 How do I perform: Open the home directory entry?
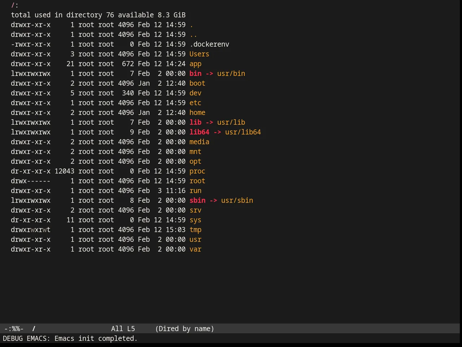click(197, 112)
